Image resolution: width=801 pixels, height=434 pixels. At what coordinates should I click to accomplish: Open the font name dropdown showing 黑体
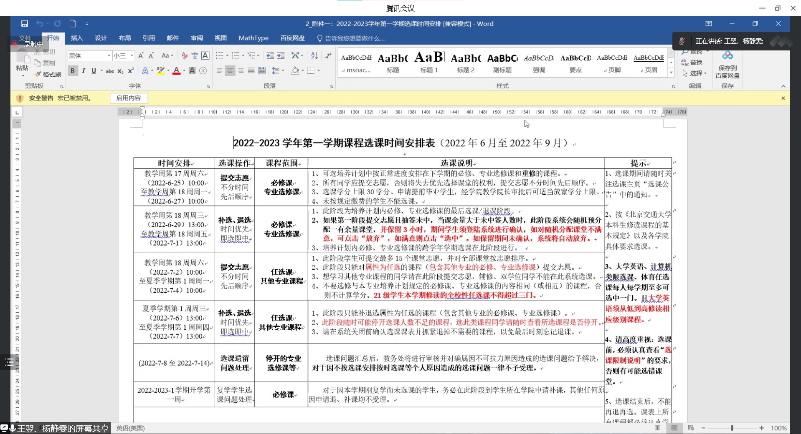click(109, 55)
